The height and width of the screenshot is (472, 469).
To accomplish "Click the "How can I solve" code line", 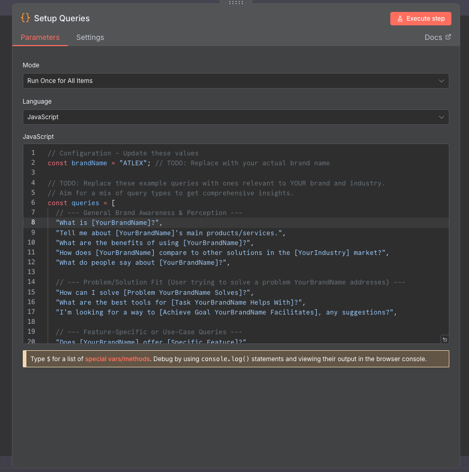I will [x=155, y=293].
